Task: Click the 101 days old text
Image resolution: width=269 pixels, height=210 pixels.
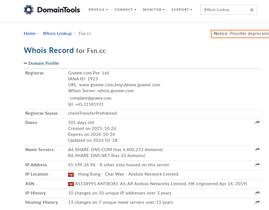Action: (81, 123)
